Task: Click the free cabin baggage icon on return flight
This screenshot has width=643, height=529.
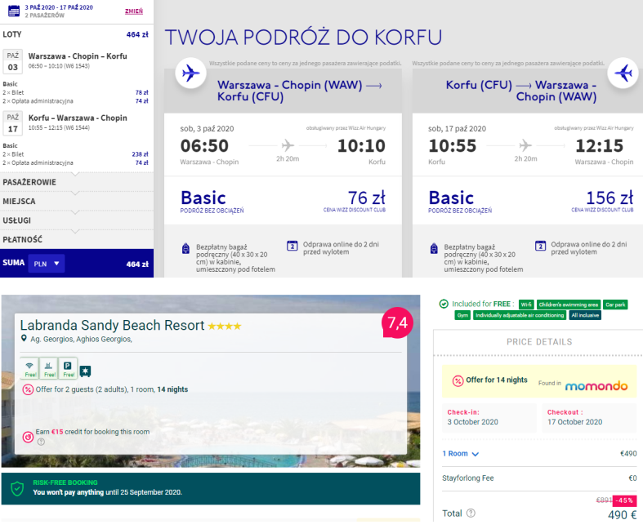Action: click(x=434, y=248)
